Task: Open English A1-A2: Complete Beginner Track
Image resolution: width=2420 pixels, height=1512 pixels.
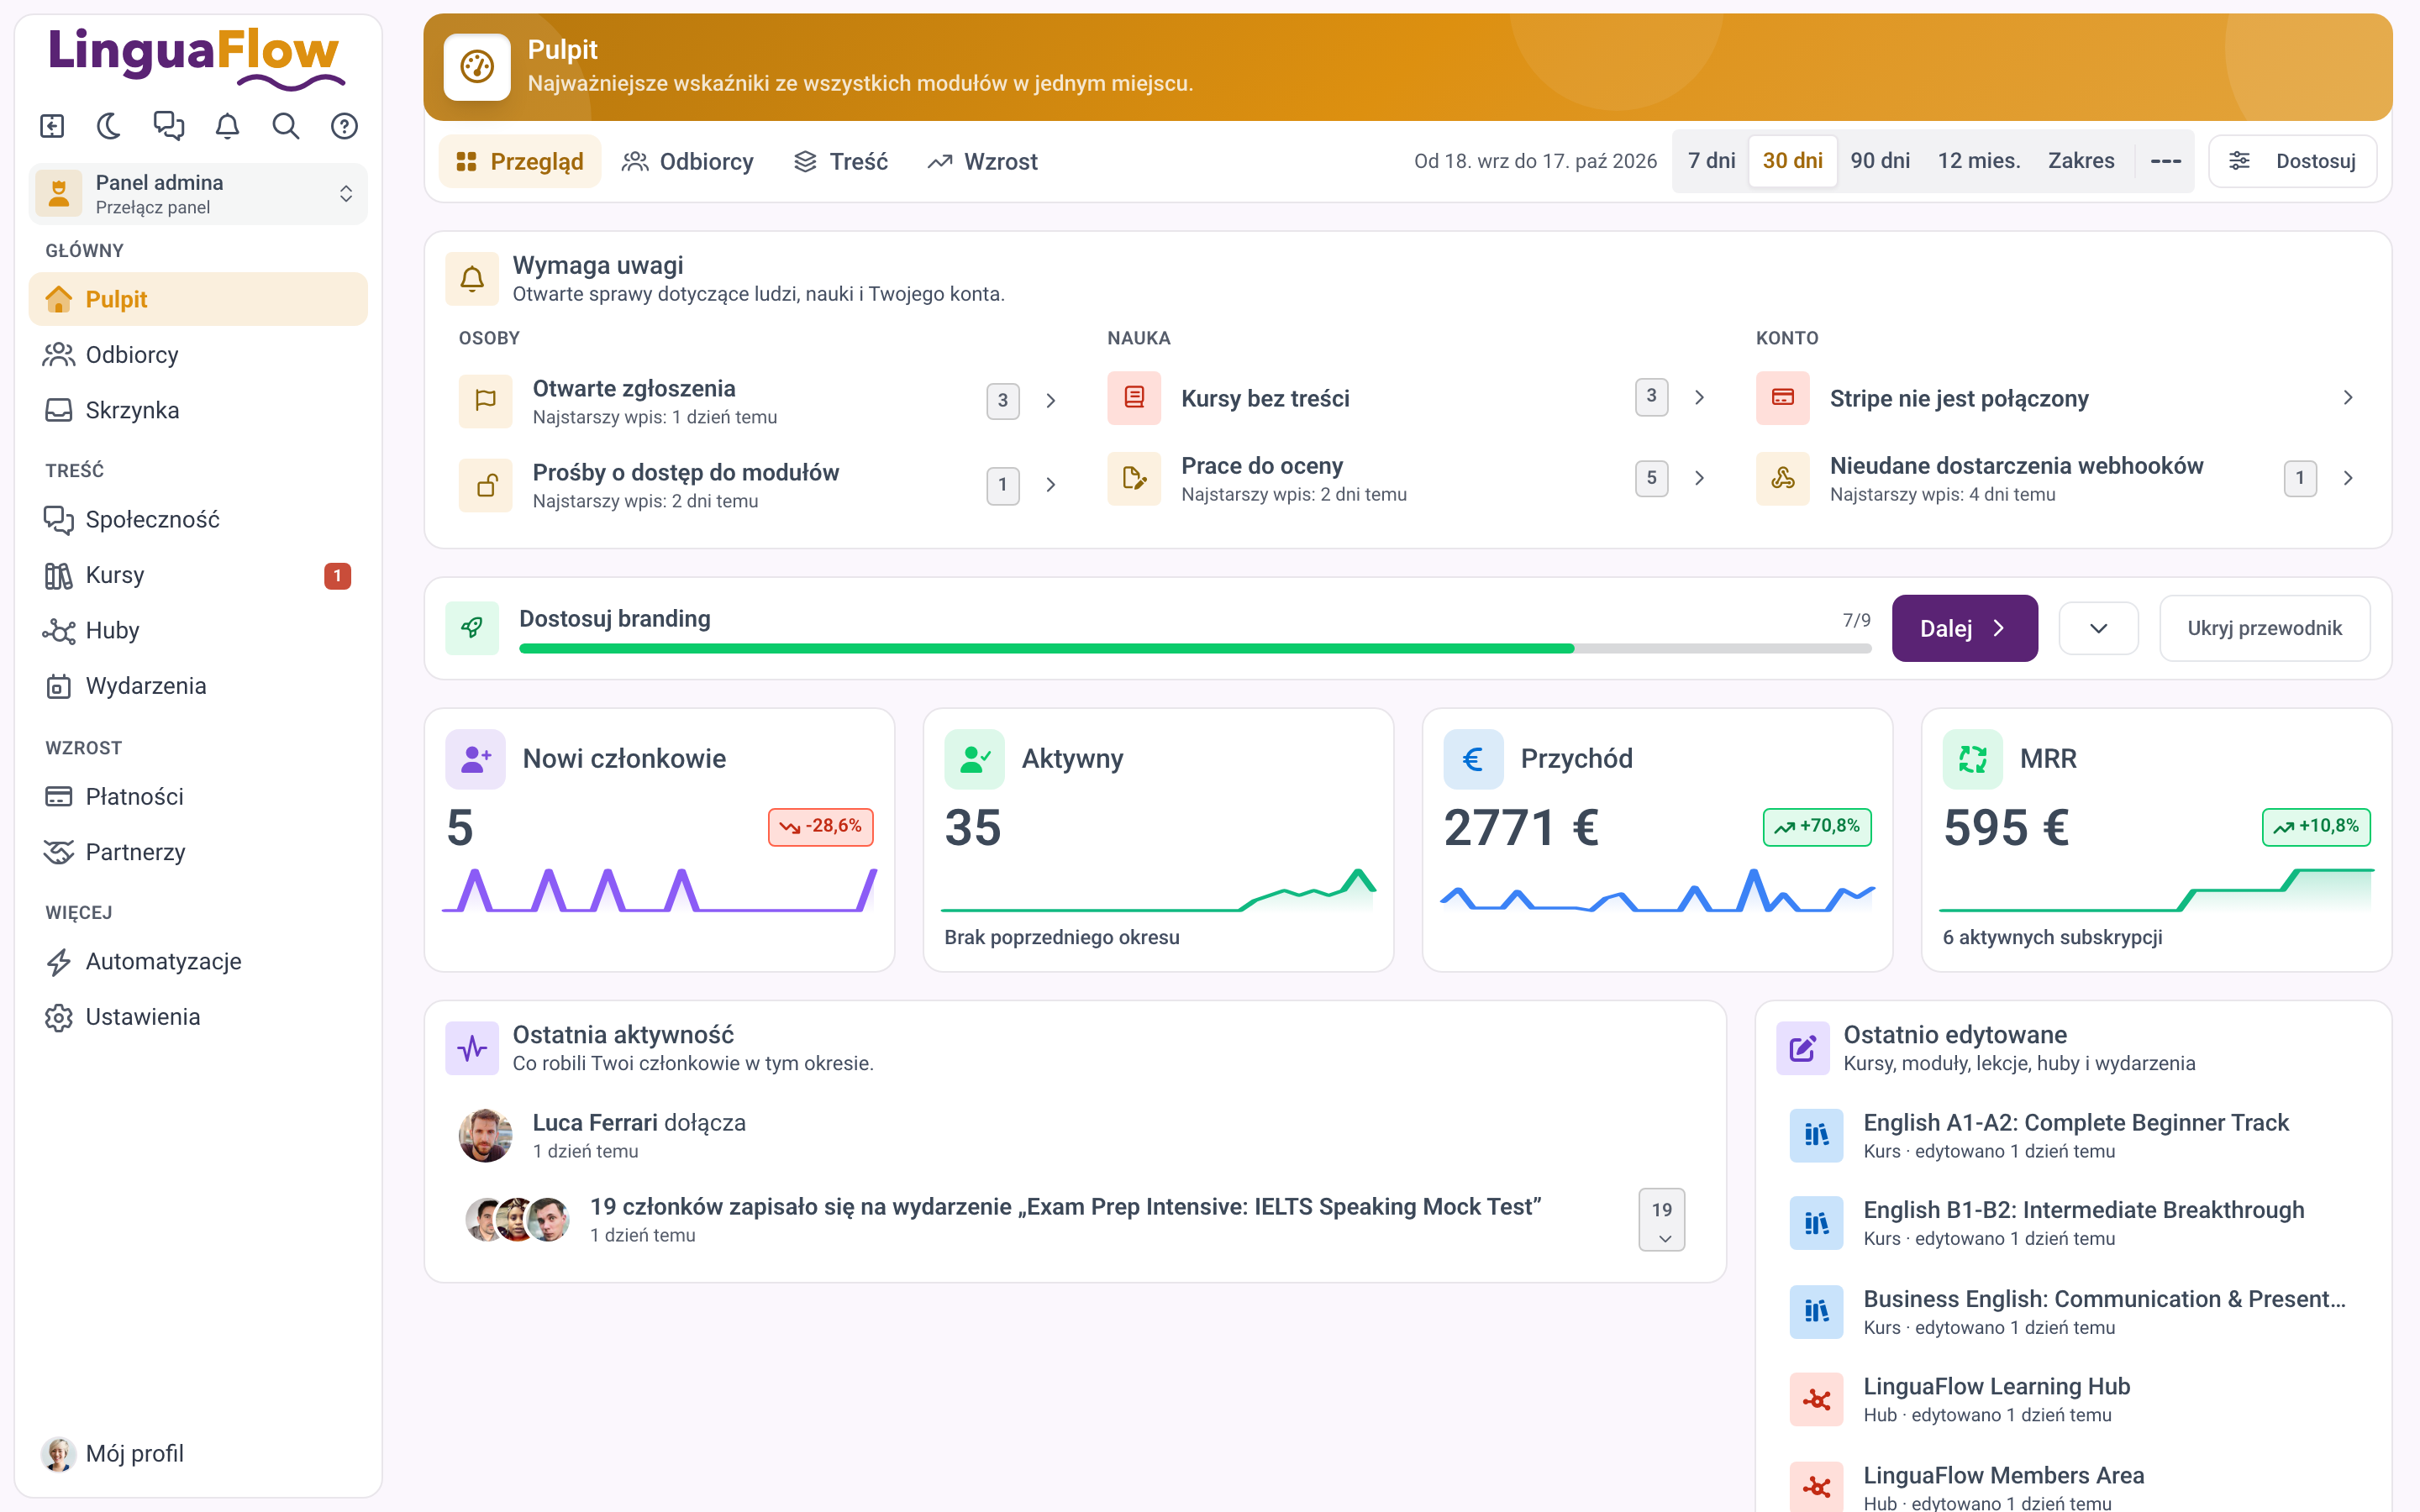Action: (x=2073, y=1136)
